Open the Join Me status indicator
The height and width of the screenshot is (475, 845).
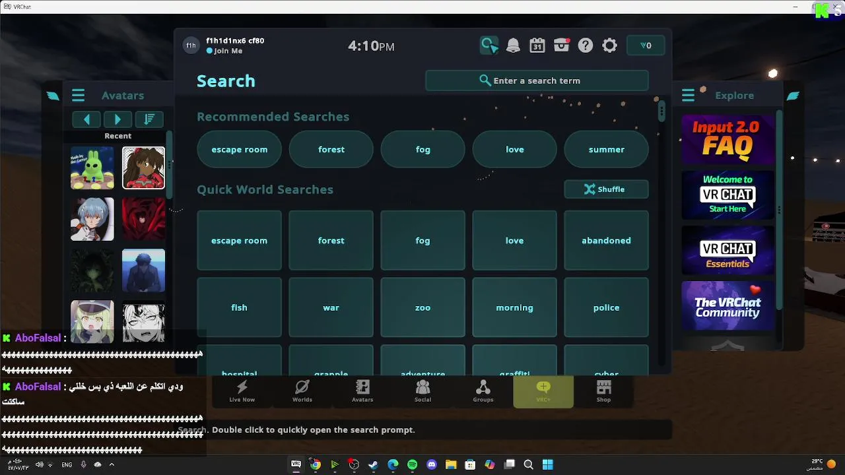pyautogui.click(x=224, y=51)
